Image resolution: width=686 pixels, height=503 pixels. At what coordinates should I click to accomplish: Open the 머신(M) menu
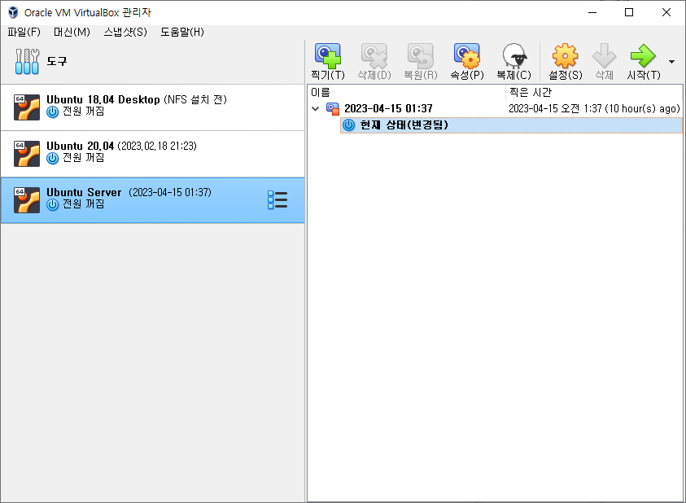(x=72, y=32)
